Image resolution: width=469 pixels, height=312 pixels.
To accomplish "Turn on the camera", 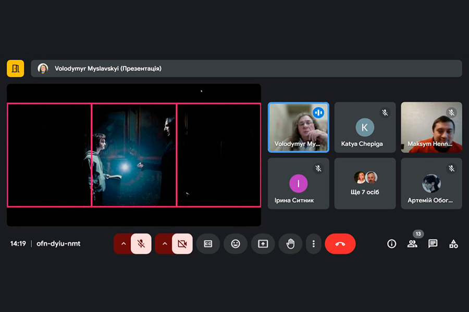I will (182, 243).
